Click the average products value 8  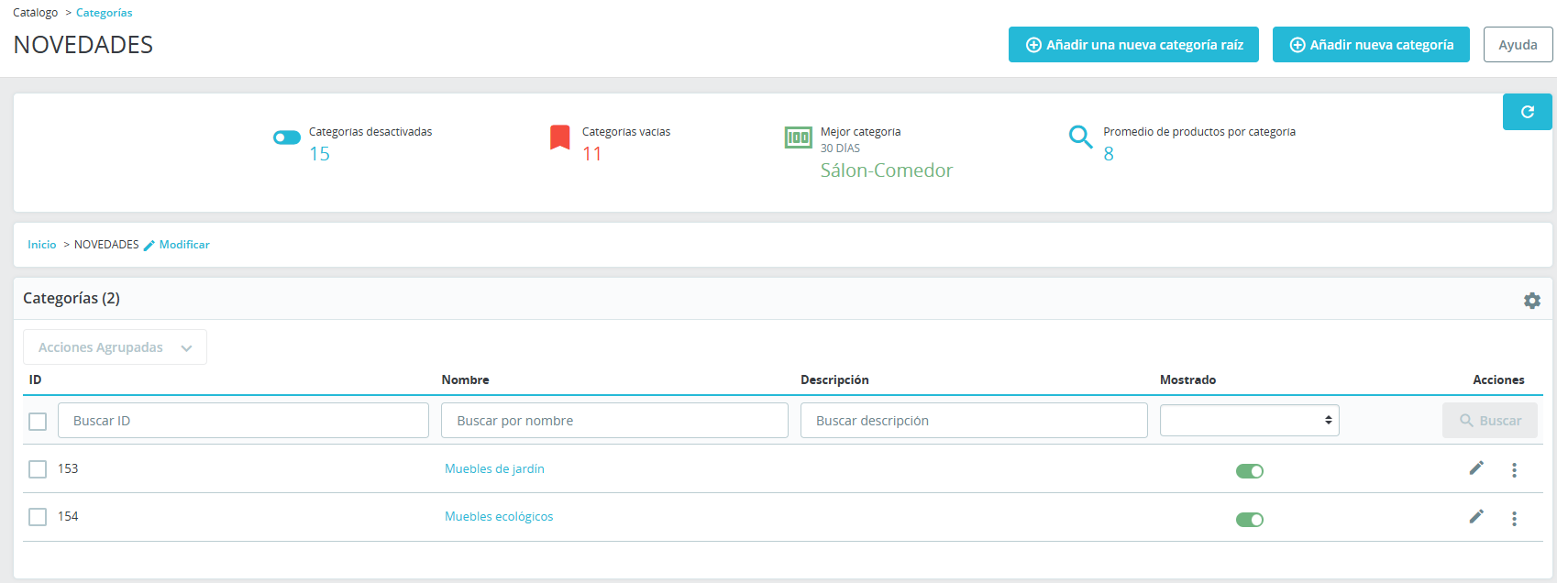point(1109,154)
